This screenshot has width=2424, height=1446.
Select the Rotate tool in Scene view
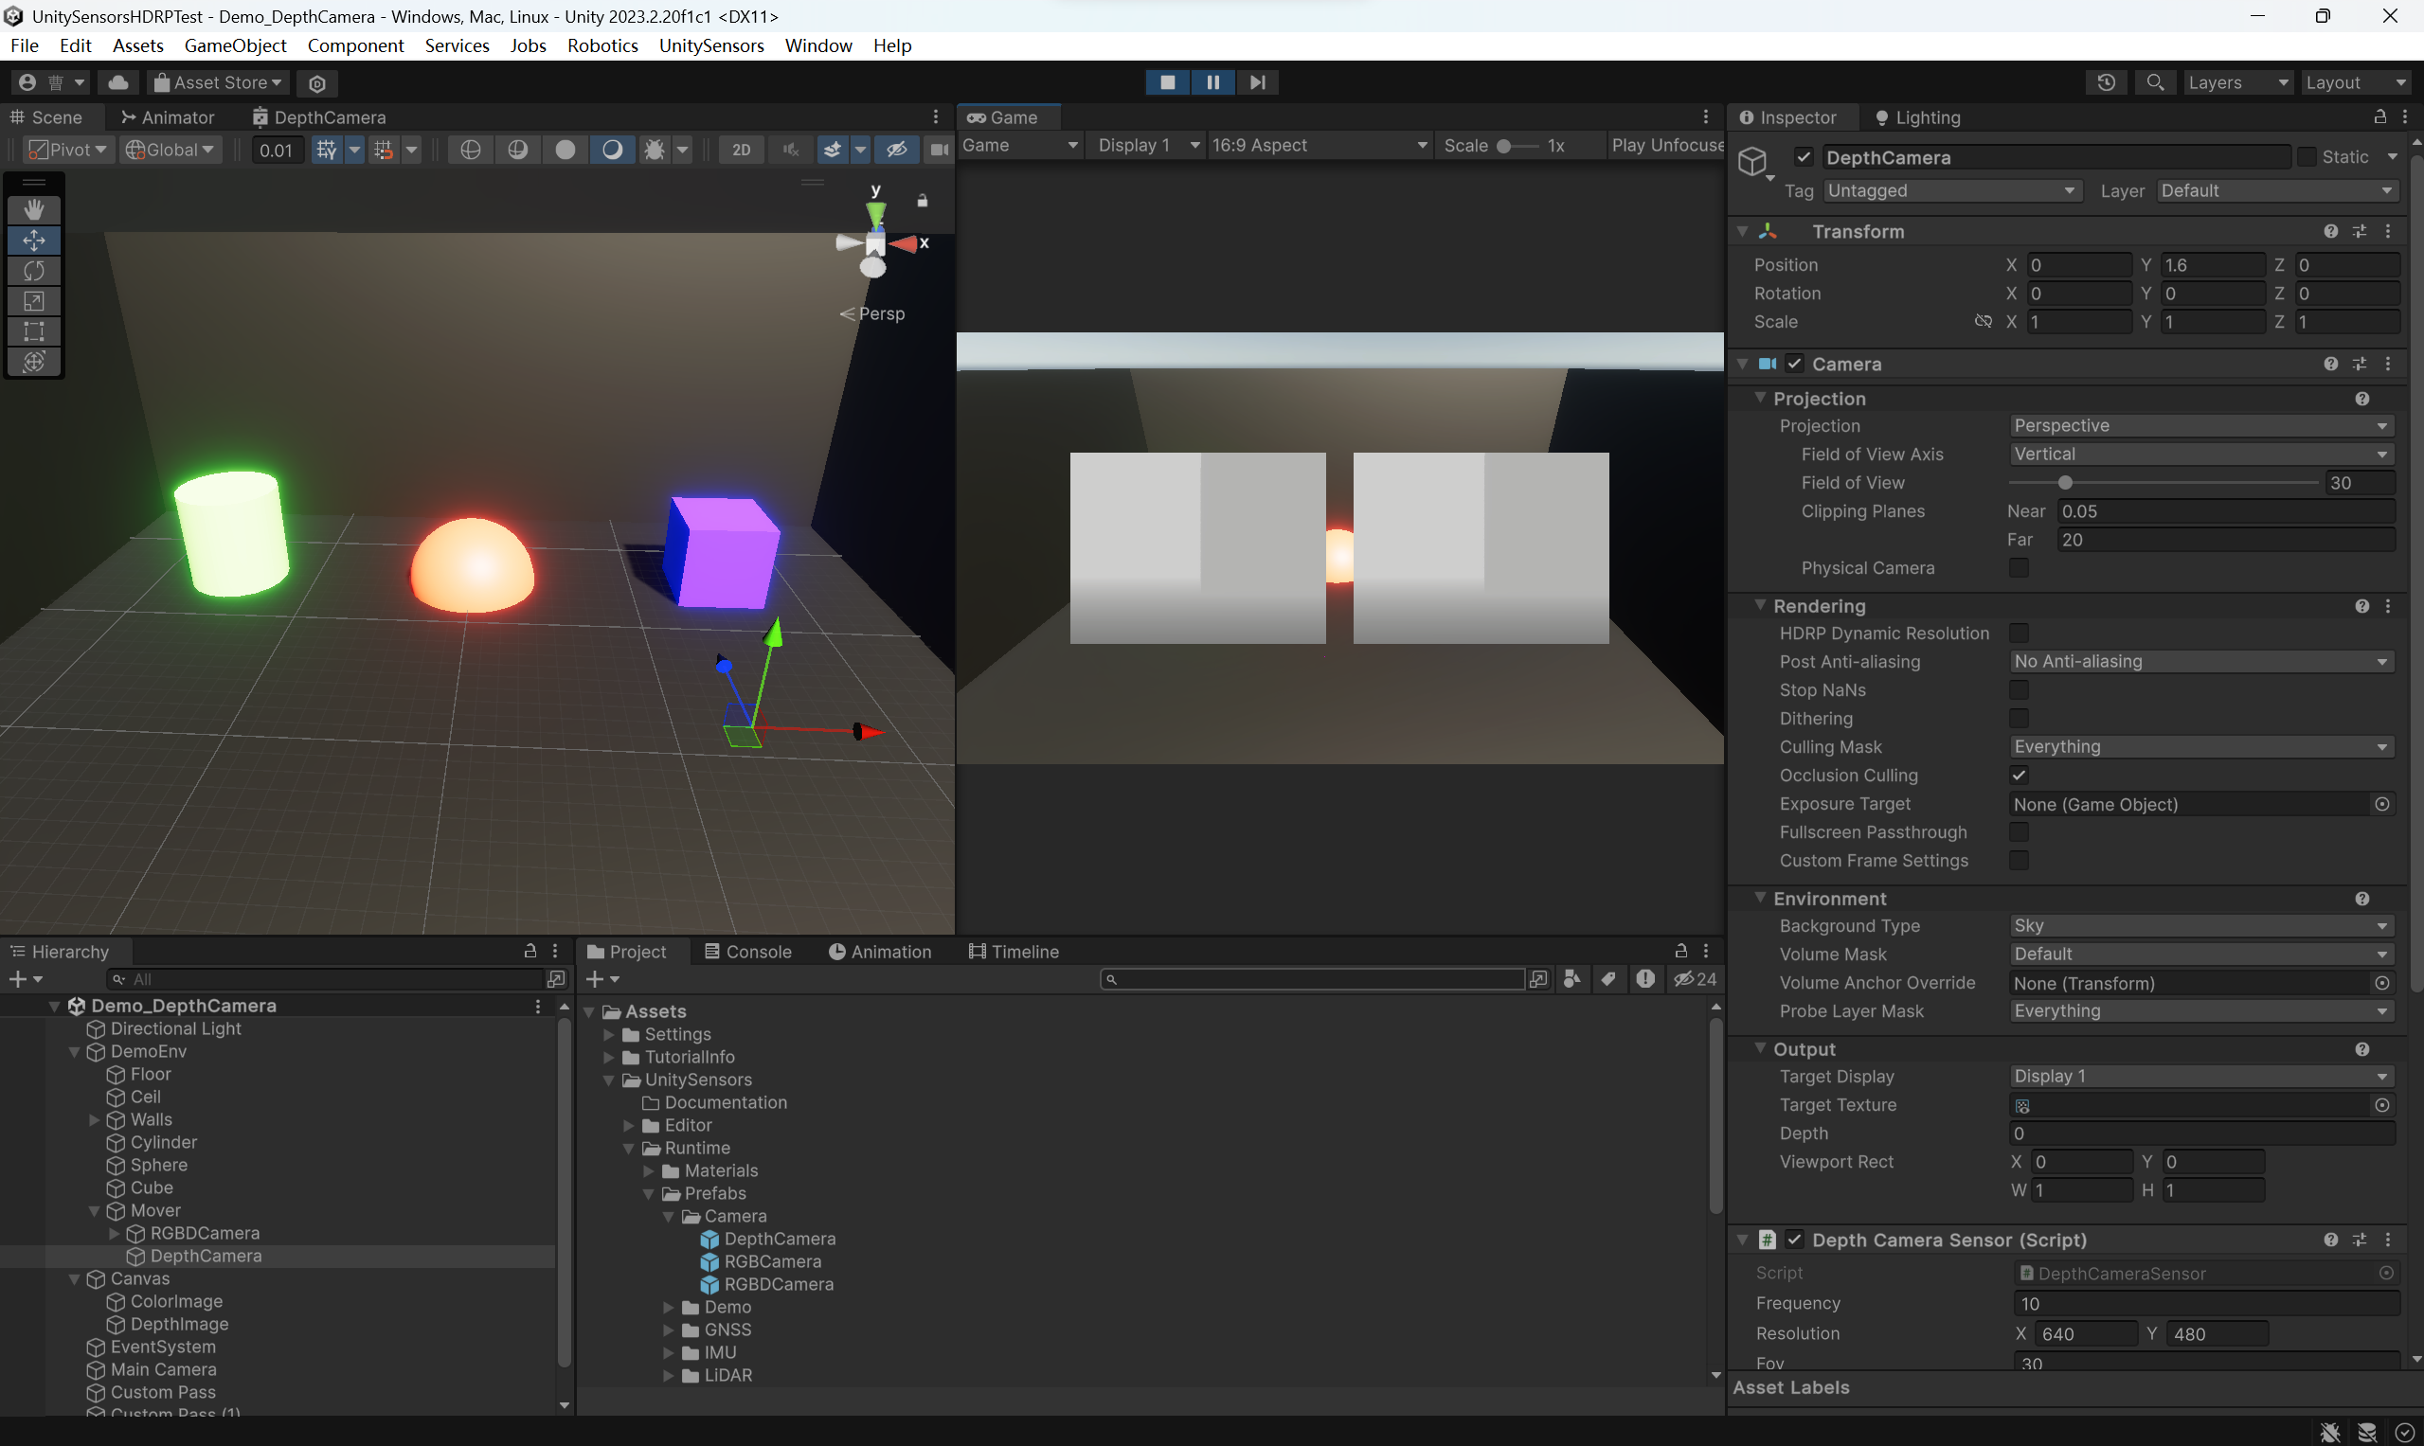pos(34,270)
